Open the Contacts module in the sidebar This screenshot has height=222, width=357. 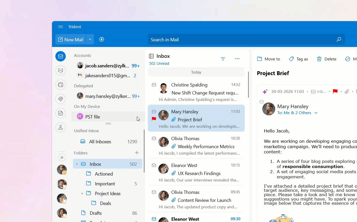tap(61, 127)
